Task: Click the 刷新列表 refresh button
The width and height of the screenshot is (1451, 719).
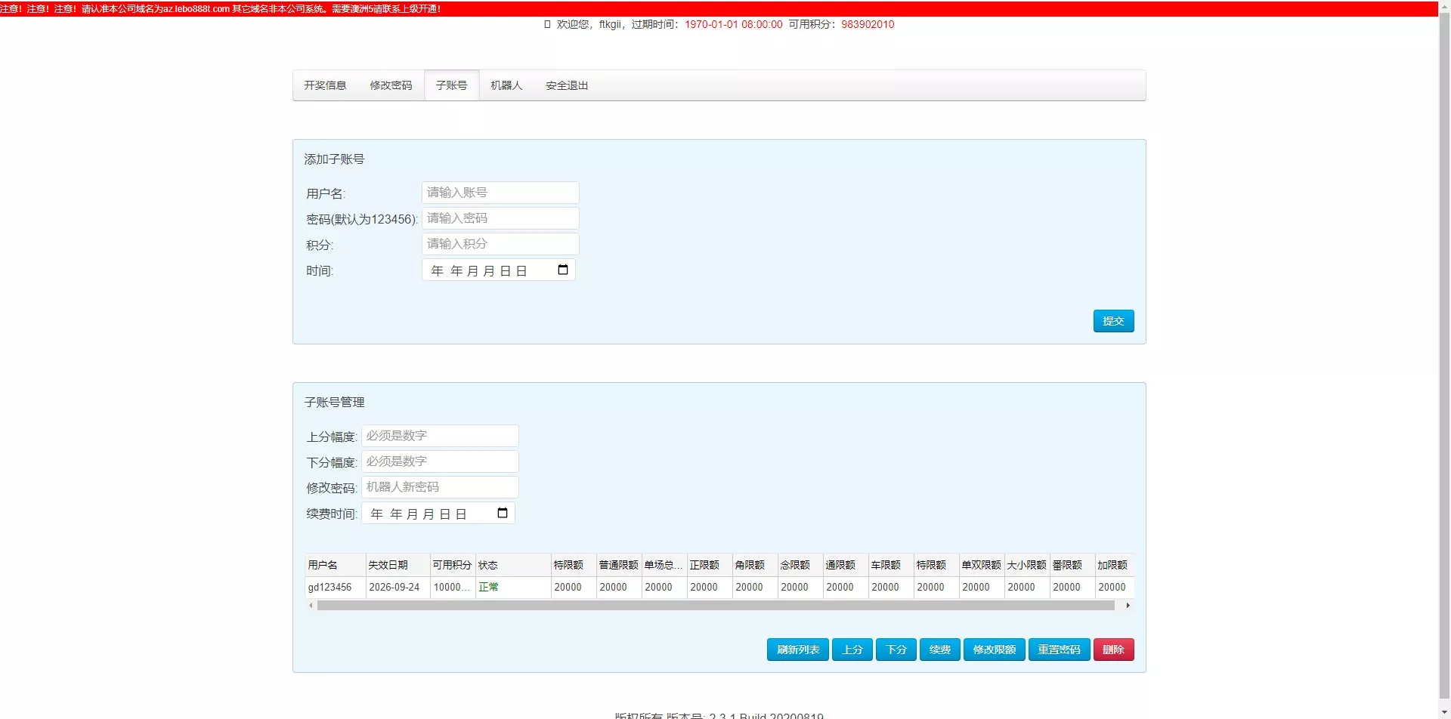Action: 797,649
